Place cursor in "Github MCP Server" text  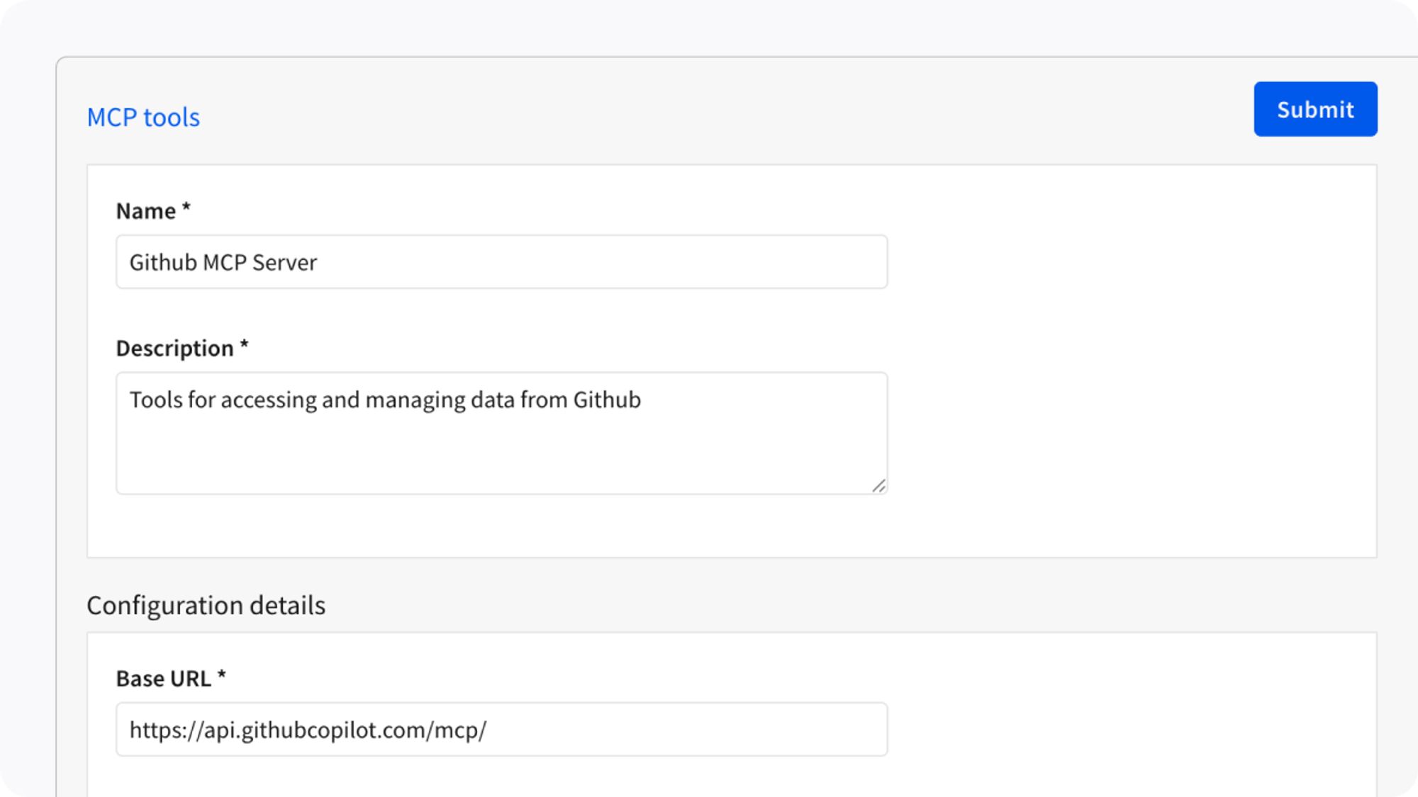coord(223,263)
